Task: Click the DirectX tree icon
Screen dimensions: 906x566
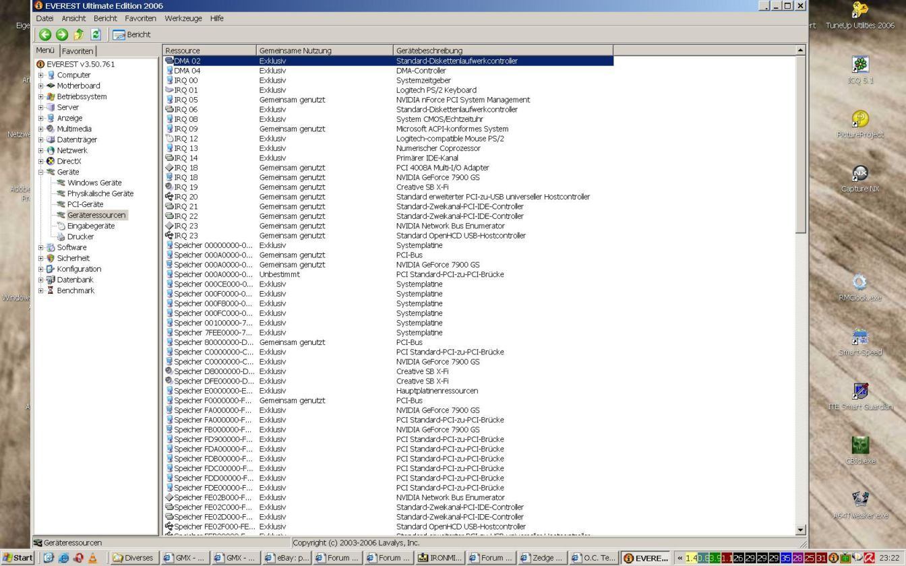Action: [x=51, y=161]
